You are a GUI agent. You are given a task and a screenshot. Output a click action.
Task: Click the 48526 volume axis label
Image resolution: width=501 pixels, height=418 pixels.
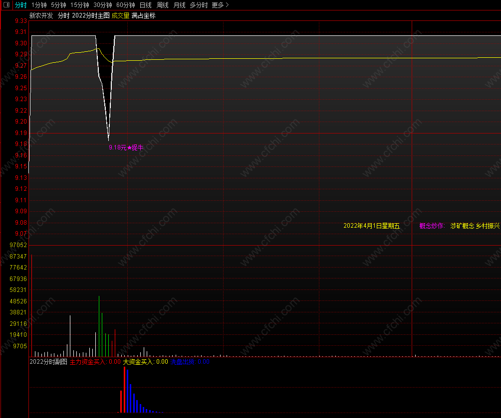[18, 301]
